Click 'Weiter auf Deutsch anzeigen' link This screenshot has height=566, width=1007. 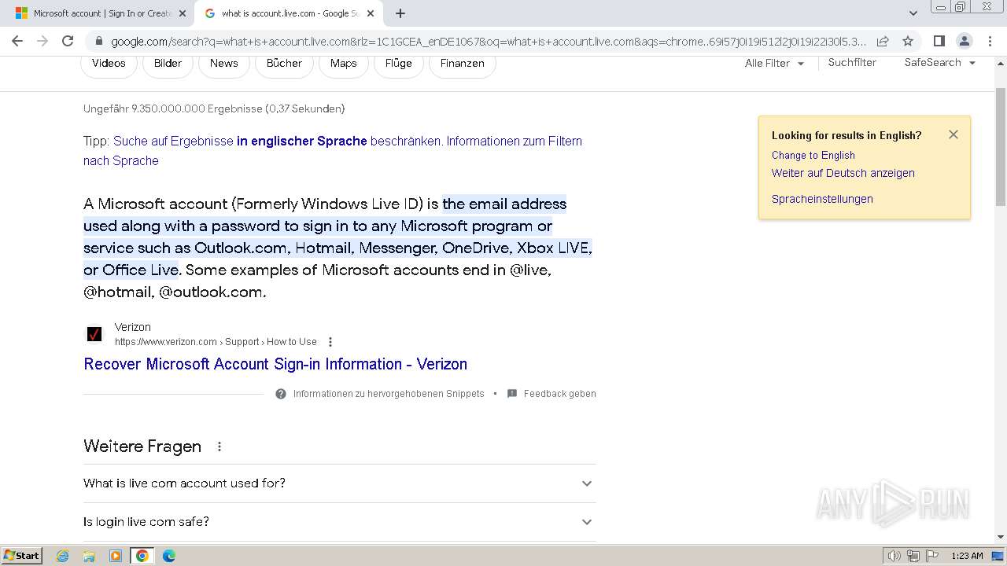843,173
